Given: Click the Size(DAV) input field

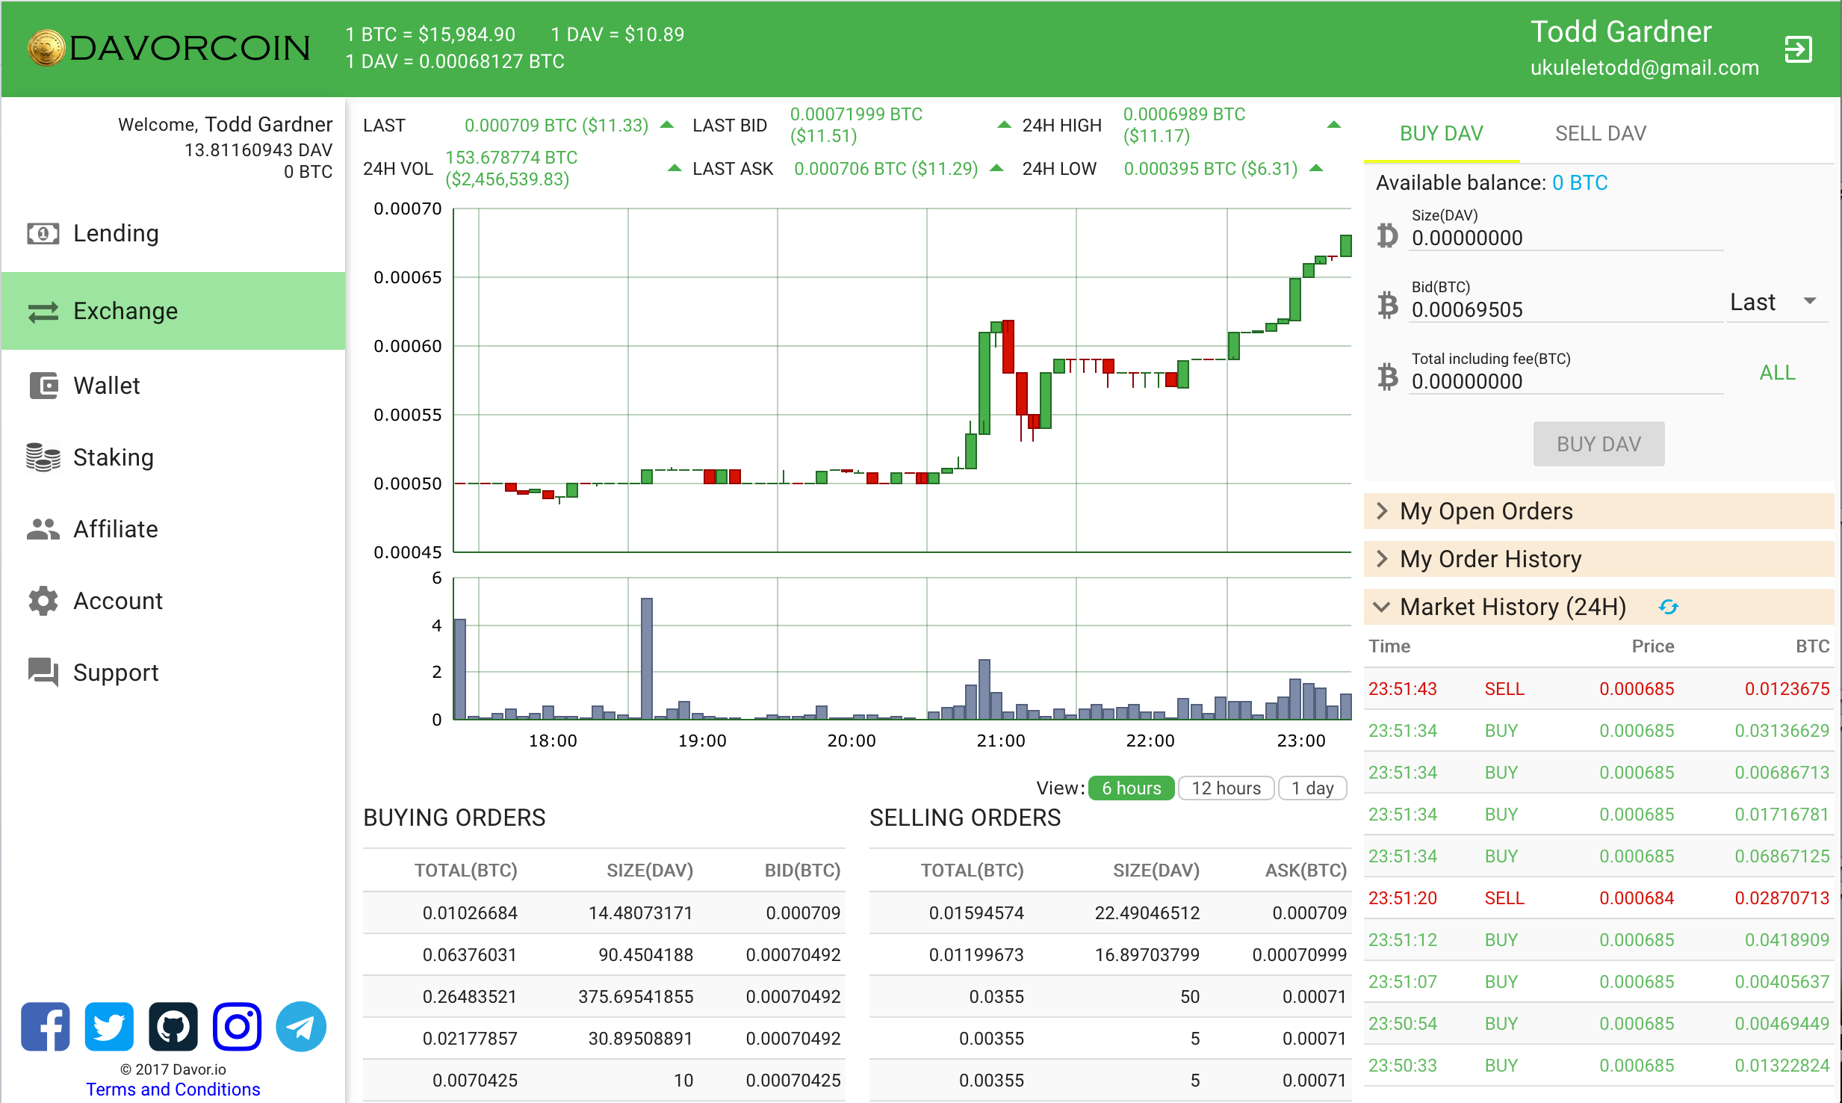Looking at the screenshot, I should tap(1566, 238).
